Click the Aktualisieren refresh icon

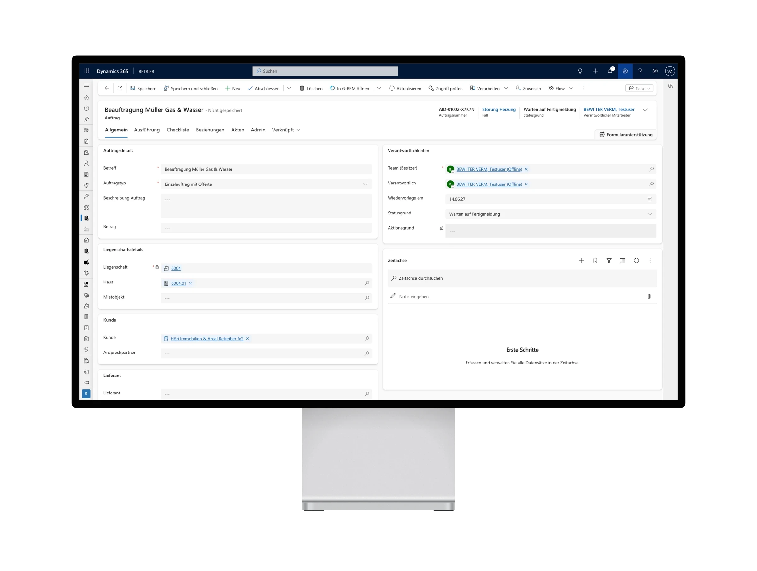pyautogui.click(x=392, y=88)
